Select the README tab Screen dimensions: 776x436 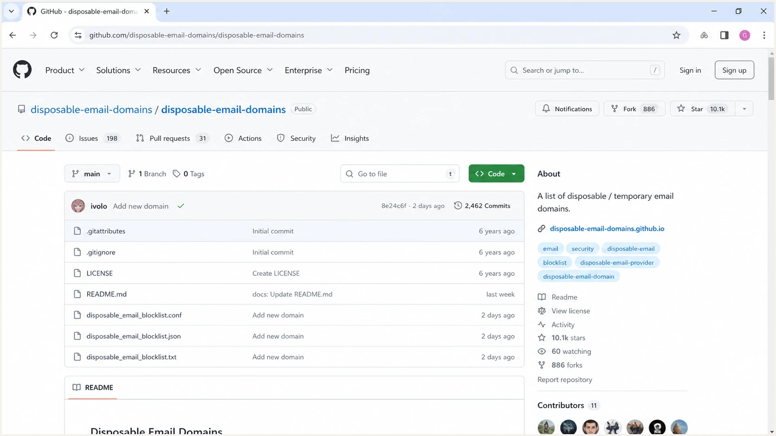point(93,387)
